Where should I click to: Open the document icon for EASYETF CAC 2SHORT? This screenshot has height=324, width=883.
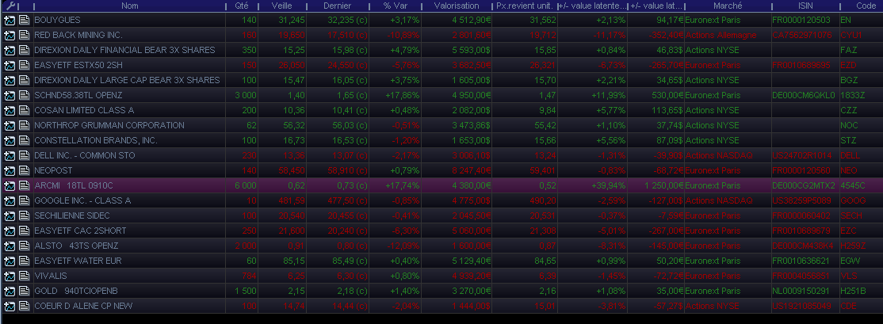click(24, 231)
